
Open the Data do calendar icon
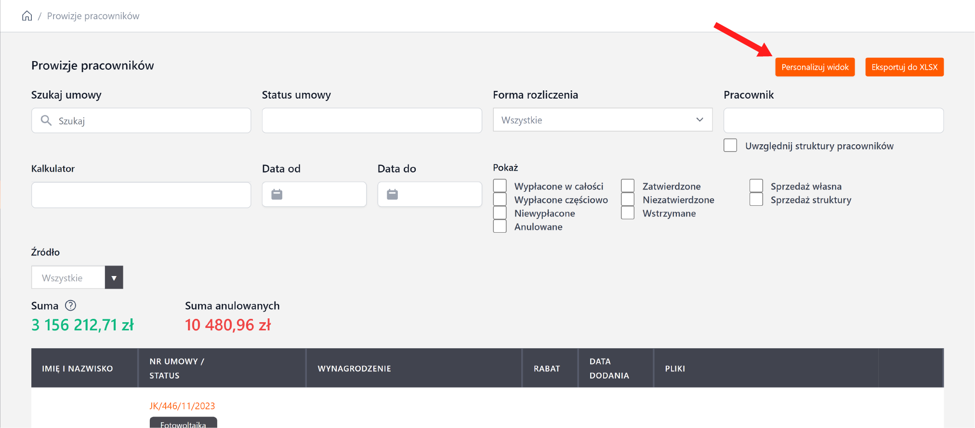coord(392,194)
